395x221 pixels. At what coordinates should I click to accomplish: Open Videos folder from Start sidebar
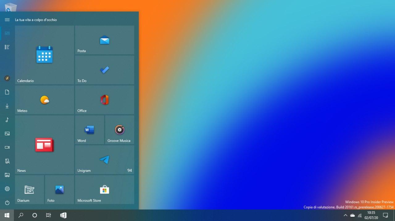click(7, 148)
